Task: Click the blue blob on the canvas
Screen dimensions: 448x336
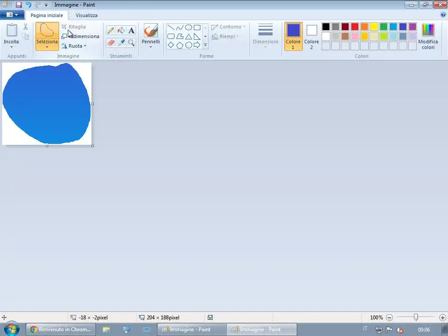Action: point(46,103)
